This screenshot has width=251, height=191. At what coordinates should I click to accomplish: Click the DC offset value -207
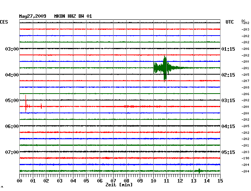click(245, 81)
